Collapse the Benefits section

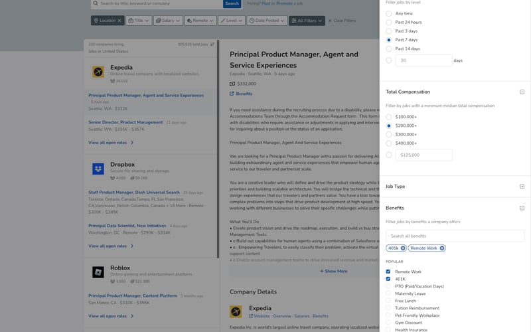(522, 208)
